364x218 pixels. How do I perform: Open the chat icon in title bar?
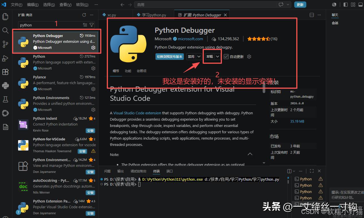point(281,5)
